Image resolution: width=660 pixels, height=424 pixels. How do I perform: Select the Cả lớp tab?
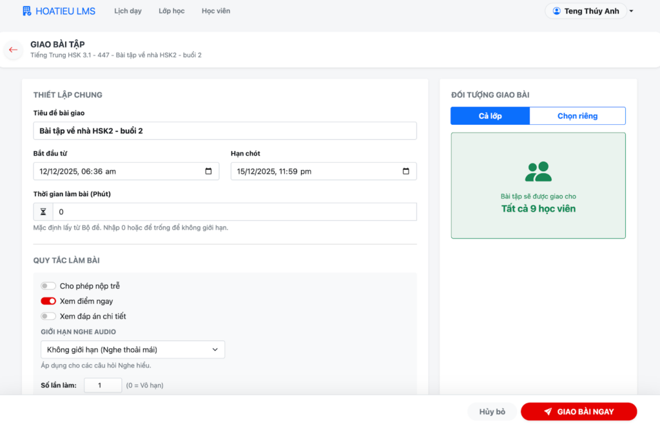coord(490,116)
